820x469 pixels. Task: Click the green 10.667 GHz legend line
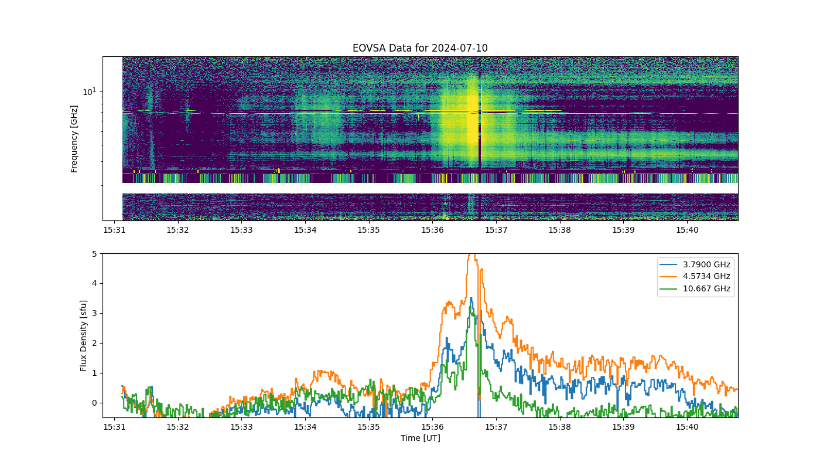click(x=671, y=288)
